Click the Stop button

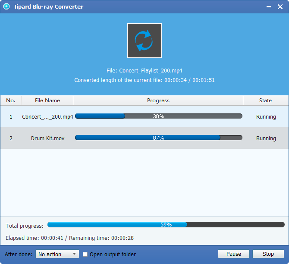pos(268,254)
